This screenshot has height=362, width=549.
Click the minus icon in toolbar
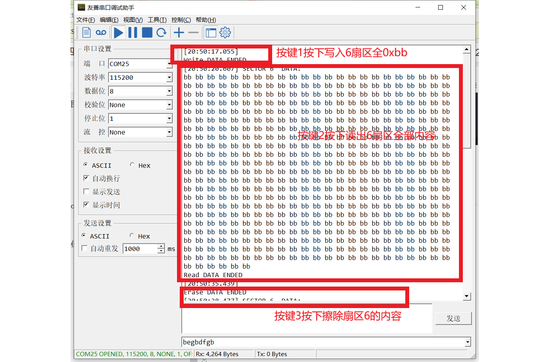[193, 32]
